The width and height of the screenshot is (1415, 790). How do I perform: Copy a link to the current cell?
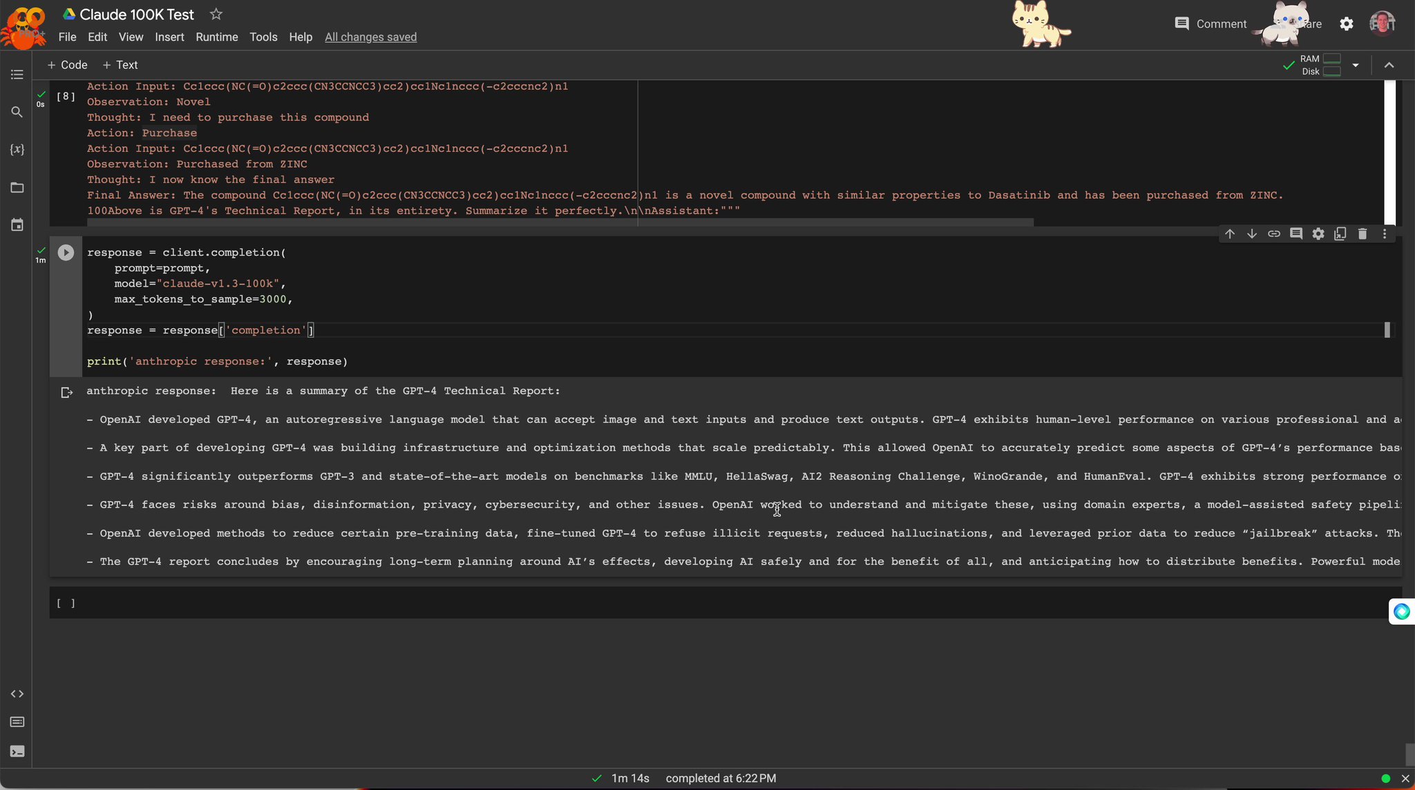point(1274,234)
